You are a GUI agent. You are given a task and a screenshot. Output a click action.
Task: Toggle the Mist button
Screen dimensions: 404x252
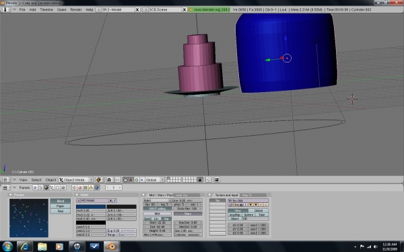157,214
